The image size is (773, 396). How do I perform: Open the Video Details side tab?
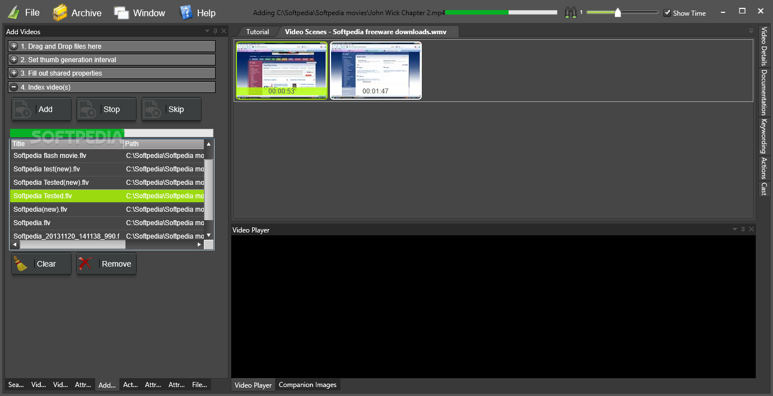click(x=764, y=46)
